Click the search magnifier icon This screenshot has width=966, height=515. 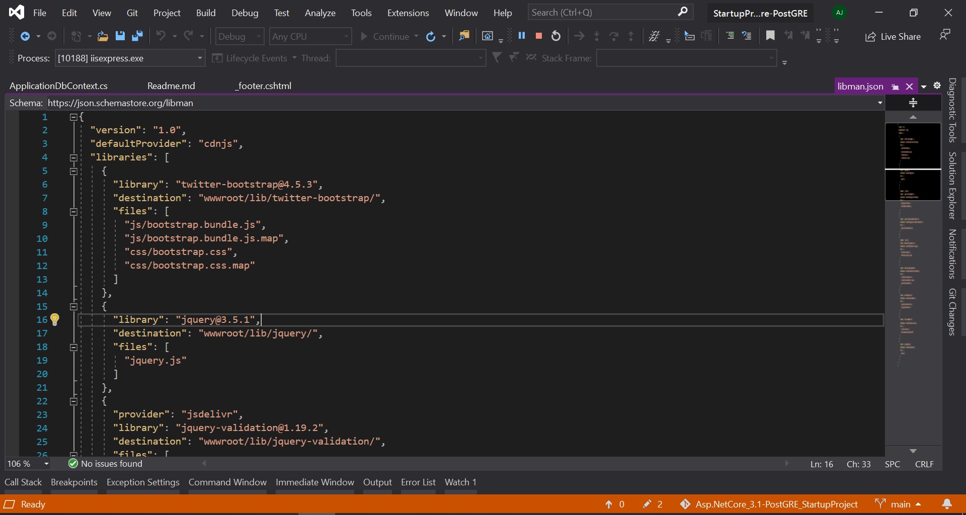click(x=683, y=12)
